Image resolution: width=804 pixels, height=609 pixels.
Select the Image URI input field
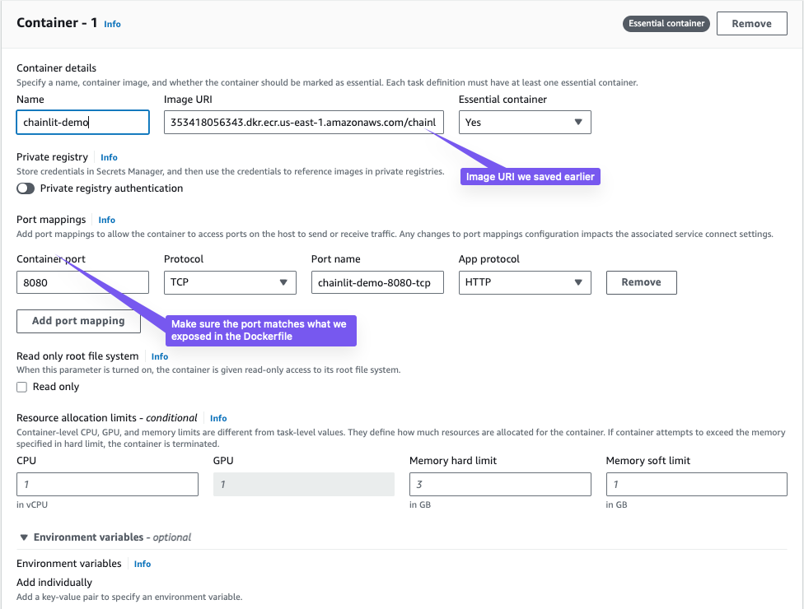(304, 122)
